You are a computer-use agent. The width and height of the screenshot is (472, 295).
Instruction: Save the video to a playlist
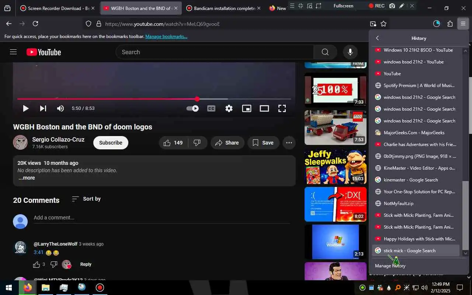263,143
